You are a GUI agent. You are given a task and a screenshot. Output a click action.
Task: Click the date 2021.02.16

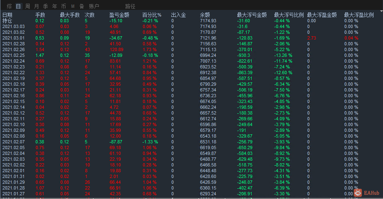tap(14, 96)
